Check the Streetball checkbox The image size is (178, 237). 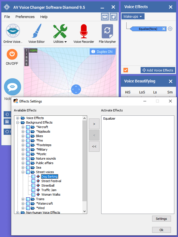pos(33,185)
